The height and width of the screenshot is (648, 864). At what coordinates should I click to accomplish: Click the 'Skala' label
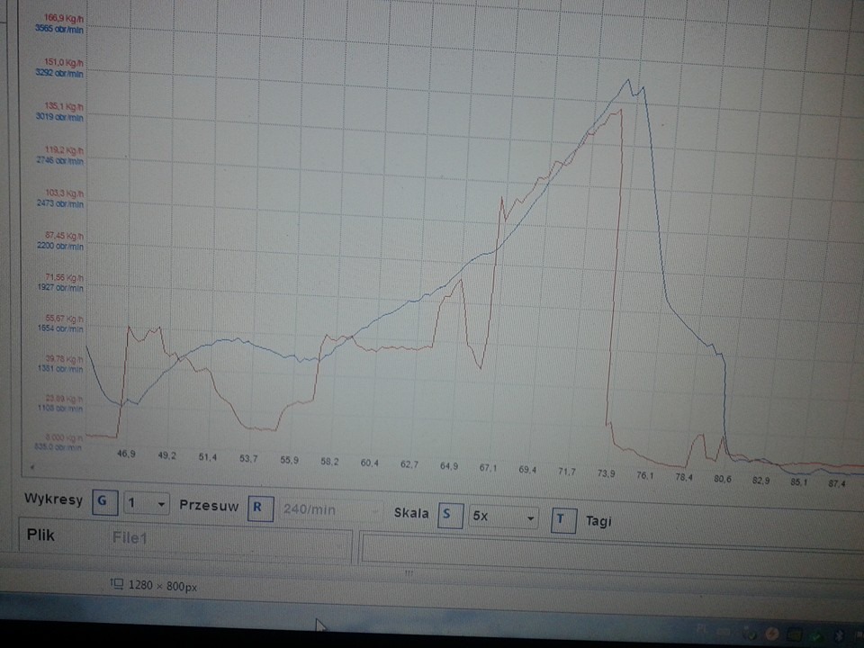[411, 513]
